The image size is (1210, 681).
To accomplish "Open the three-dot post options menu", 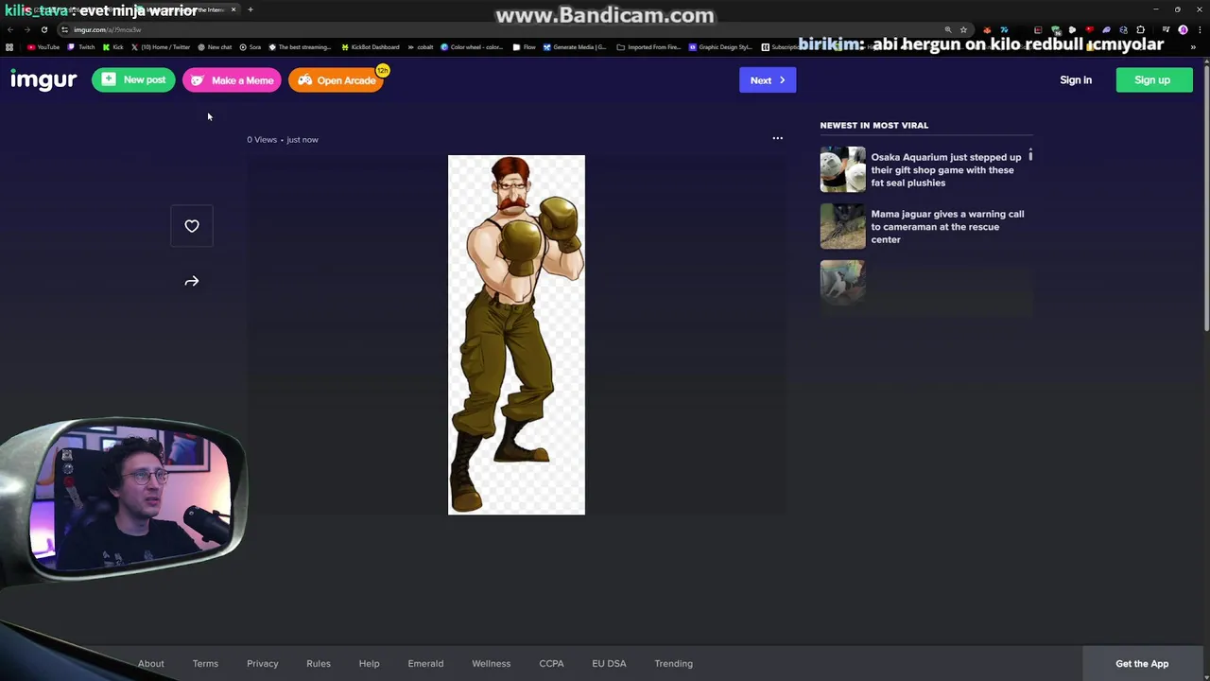I will tap(778, 138).
